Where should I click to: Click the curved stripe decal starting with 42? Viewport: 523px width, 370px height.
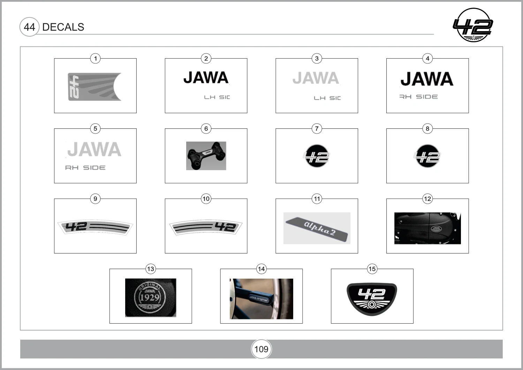[95, 227]
